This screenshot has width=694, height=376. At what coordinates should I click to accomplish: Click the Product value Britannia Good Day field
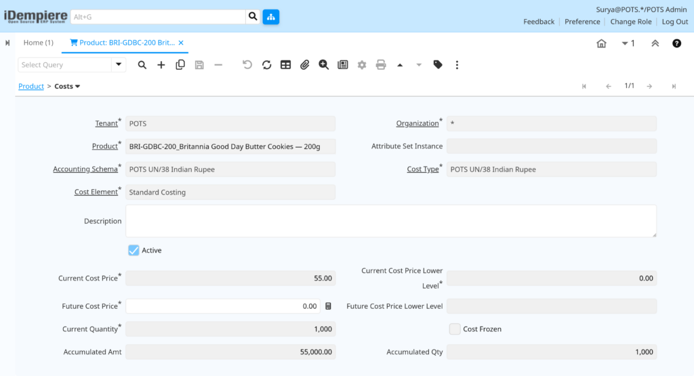click(230, 146)
